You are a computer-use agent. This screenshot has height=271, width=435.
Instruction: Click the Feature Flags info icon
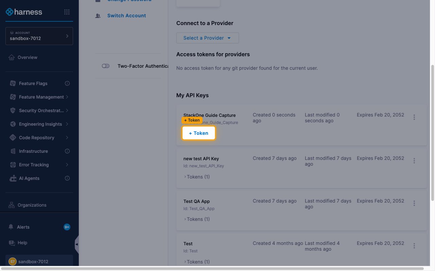67,83
